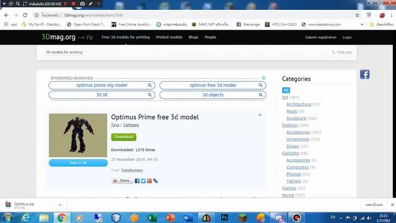This screenshot has width=396, height=223.
Task: Open Free 3d models for printing menu
Action: pyautogui.click(x=126, y=37)
